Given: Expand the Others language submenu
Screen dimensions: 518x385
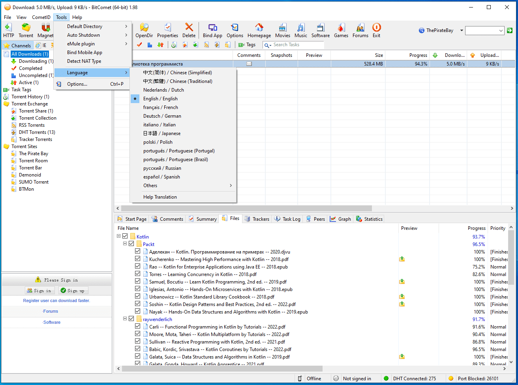Looking at the screenshot, I should pos(183,186).
